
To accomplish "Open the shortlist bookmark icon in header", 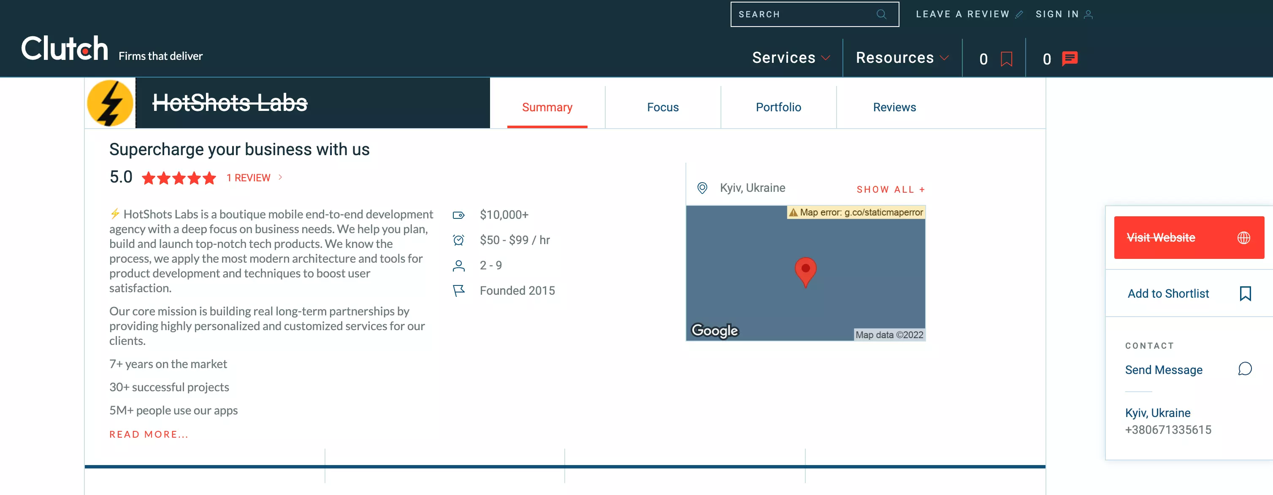I will tap(1006, 58).
